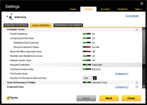Open the Help menu arrow
The height and width of the screenshot is (105, 147).
[141, 9]
